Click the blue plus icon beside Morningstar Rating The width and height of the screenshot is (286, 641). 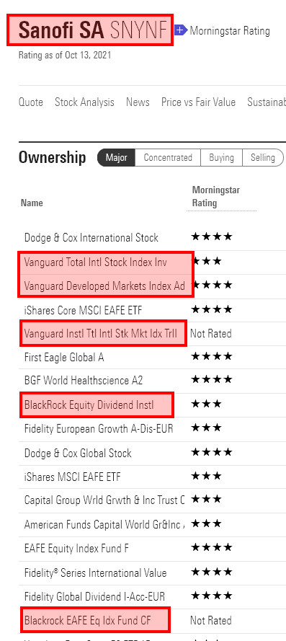tap(181, 30)
